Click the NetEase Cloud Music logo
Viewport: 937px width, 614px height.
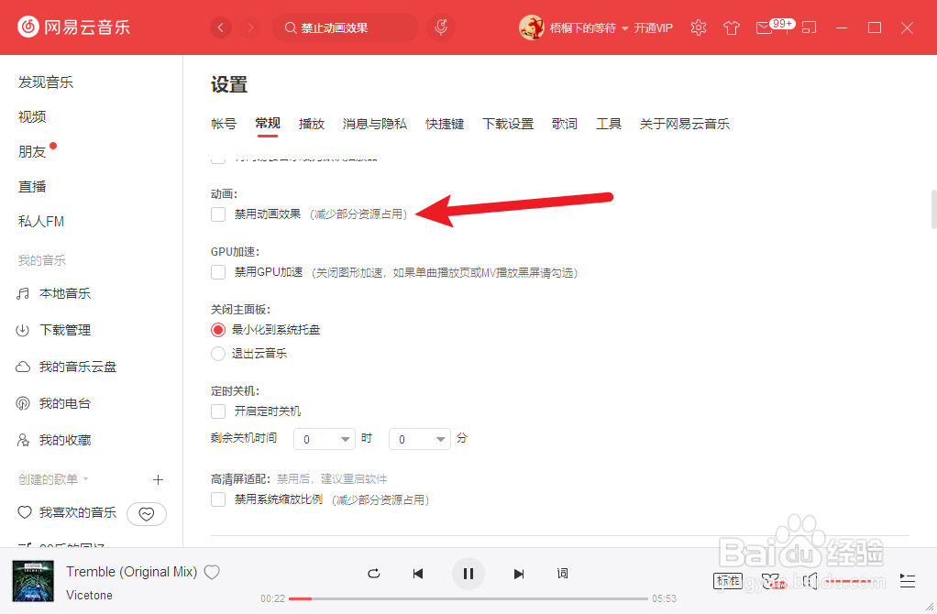click(73, 27)
